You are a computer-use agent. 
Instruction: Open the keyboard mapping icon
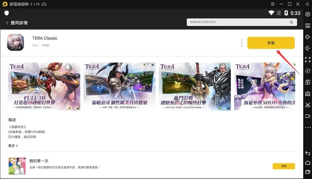(x=308, y=26)
